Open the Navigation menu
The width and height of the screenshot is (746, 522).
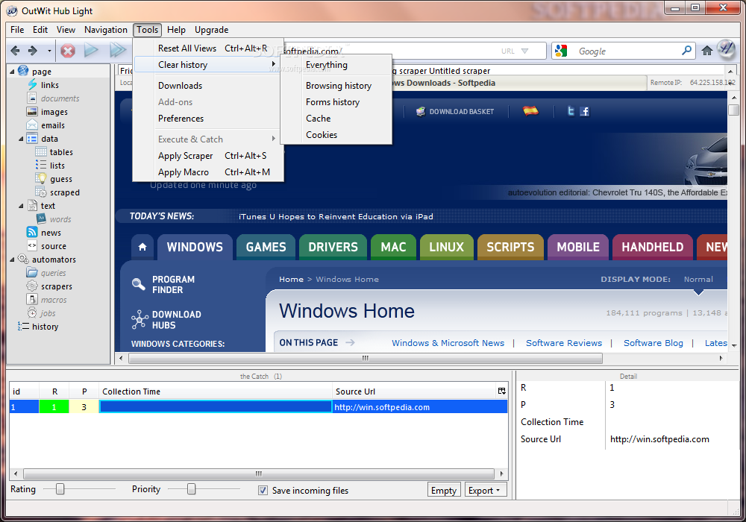tap(106, 30)
